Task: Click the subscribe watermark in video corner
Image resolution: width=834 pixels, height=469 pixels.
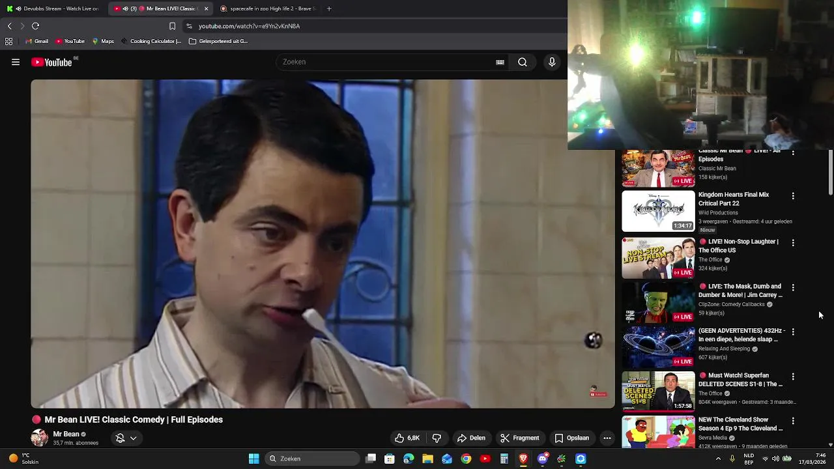Action: [598, 391]
